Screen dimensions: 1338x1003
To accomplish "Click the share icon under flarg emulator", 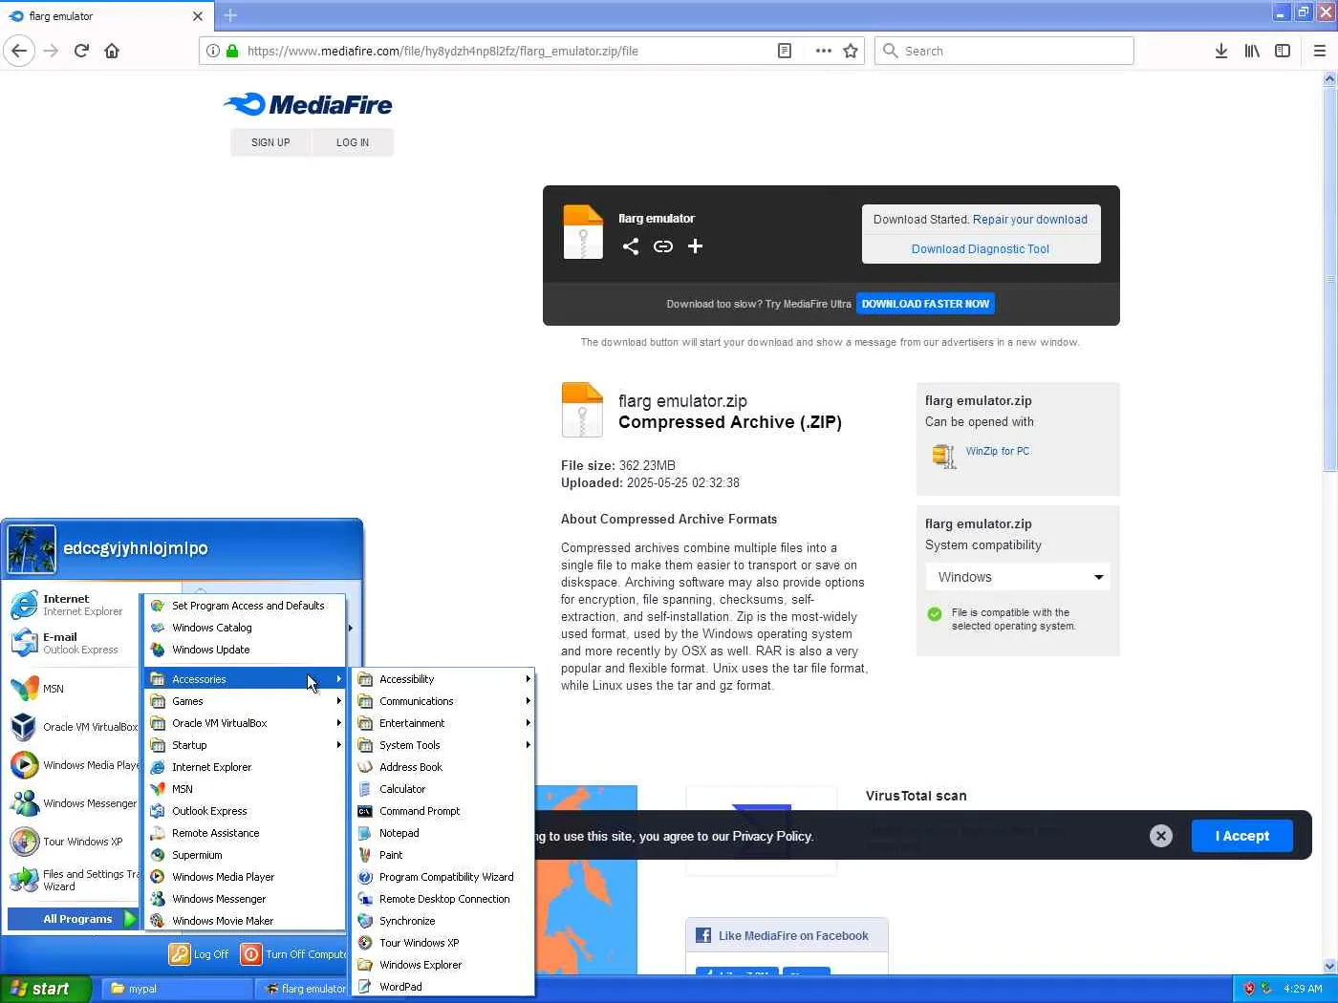I will coord(631,246).
